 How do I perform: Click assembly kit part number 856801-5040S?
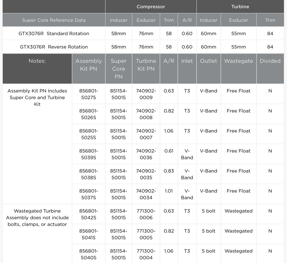pos(89,254)
